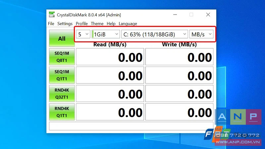Image resolution: width=265 pixels, height=149 pixels.
Task: Expand the 1GiB test size dropdown
Action: 106,34
